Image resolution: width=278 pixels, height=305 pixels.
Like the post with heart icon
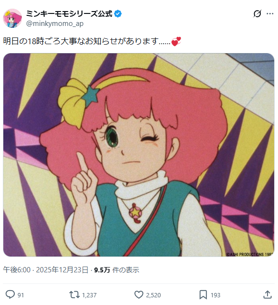139,295
